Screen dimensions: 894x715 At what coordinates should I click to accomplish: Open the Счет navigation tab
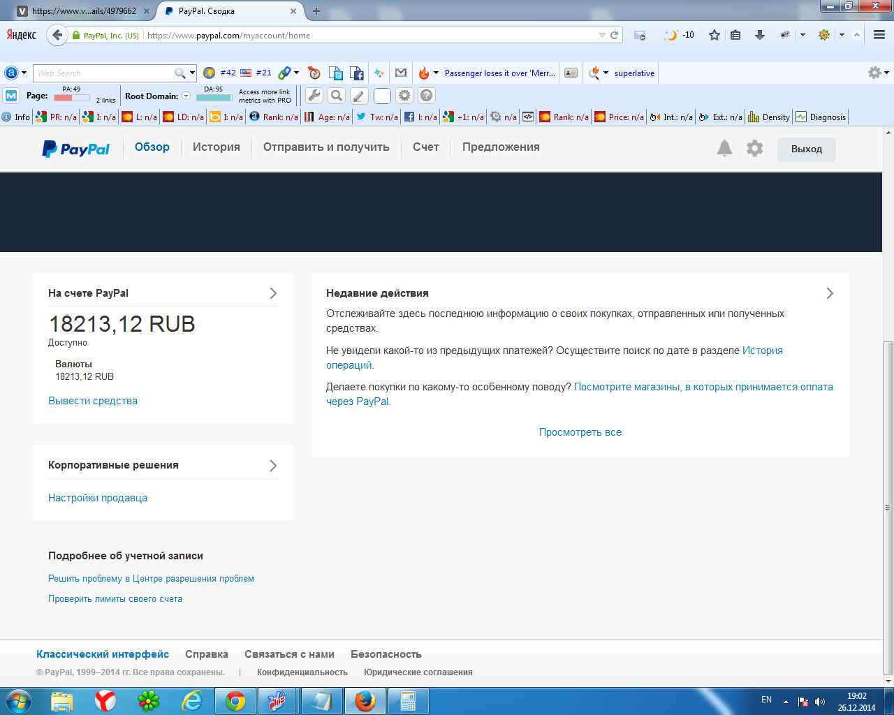(426, 147)
